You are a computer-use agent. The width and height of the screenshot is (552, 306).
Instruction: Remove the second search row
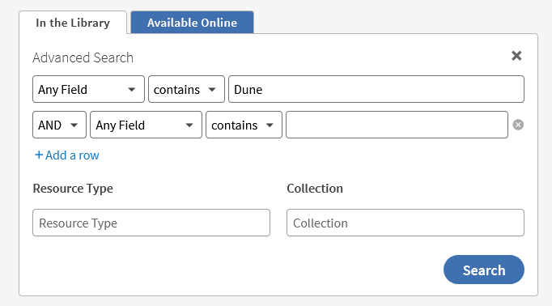(x=518, y=125)
